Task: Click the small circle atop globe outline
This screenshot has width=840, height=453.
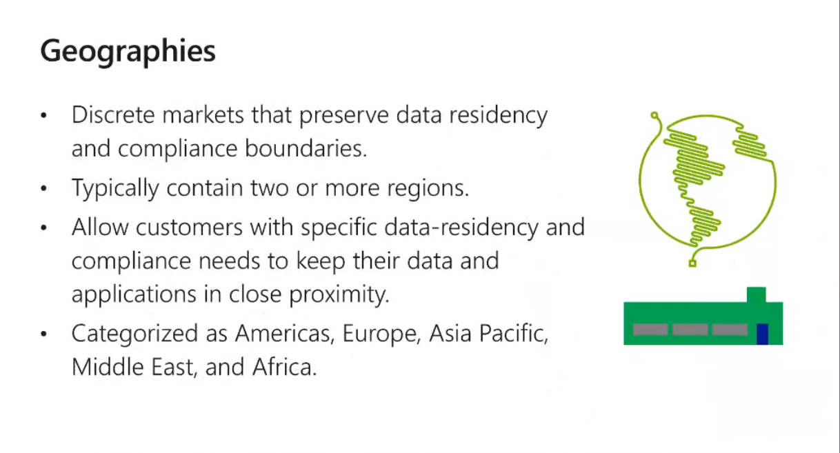Action: coord(655,115)
